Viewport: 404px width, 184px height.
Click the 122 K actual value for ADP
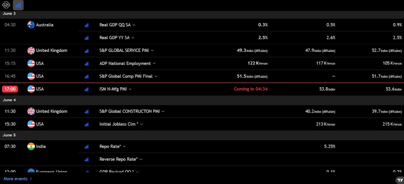[257, 64]
